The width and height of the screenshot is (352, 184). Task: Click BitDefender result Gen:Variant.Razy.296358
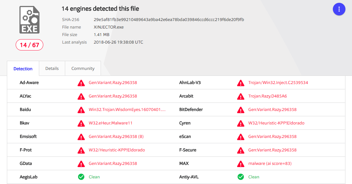(272, 109)
